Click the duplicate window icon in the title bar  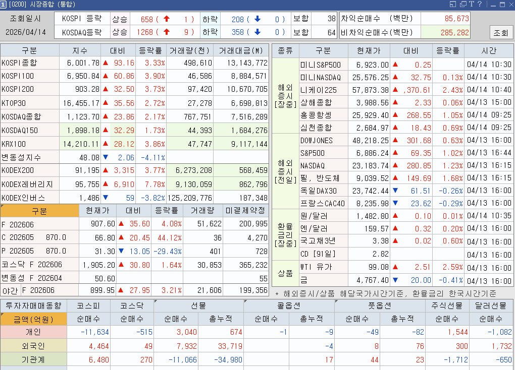click(462, 4)
